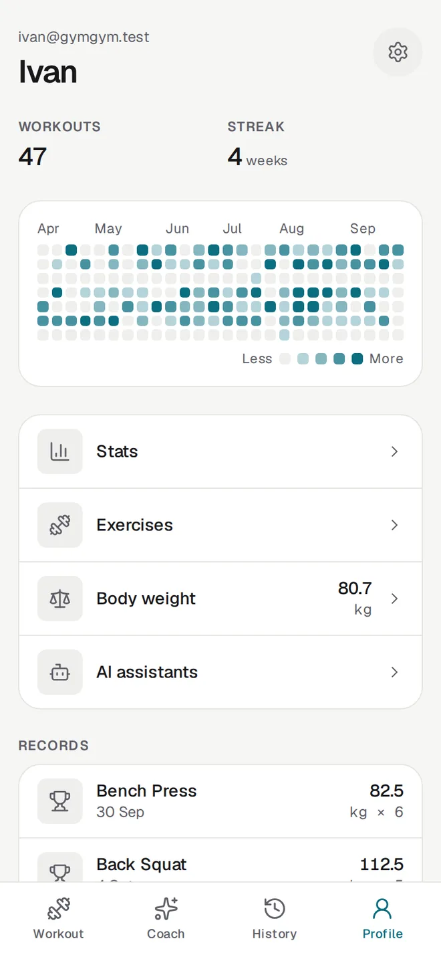
Task: Open Body weight row chevron
Action: click(x=395, y=599)
